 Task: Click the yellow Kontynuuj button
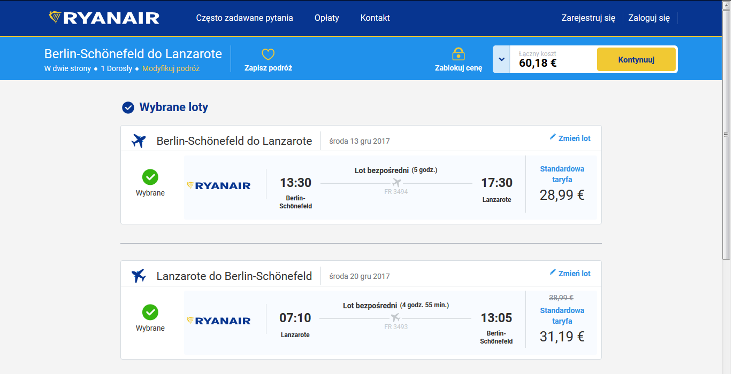[x=637, y=60]
